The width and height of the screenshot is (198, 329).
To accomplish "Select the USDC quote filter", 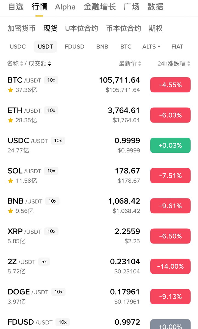I will 18,47.
